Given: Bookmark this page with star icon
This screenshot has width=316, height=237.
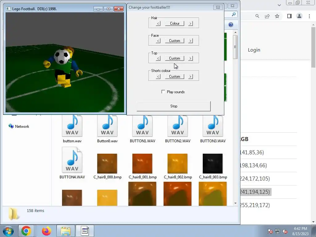Looking at the screenshot, I should point(277,16).
